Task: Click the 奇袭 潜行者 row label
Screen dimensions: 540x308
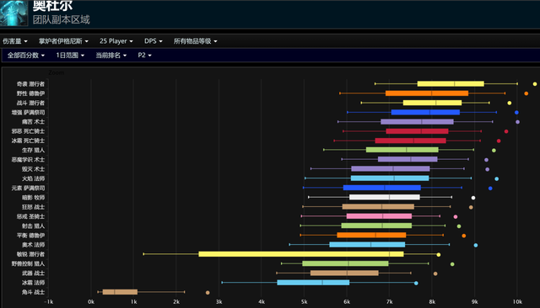Action: tap(30, 84)
